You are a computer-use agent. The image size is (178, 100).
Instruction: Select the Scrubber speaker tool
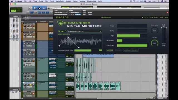click(49, 8)
